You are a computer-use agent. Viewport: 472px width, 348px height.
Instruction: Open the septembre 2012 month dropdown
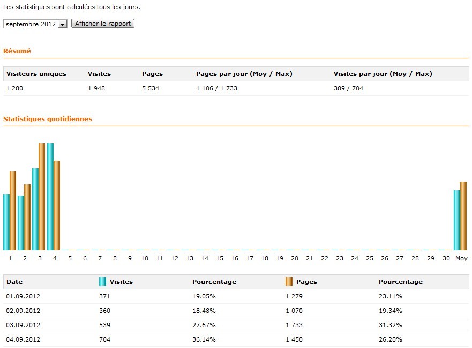[x=35, y=24]
